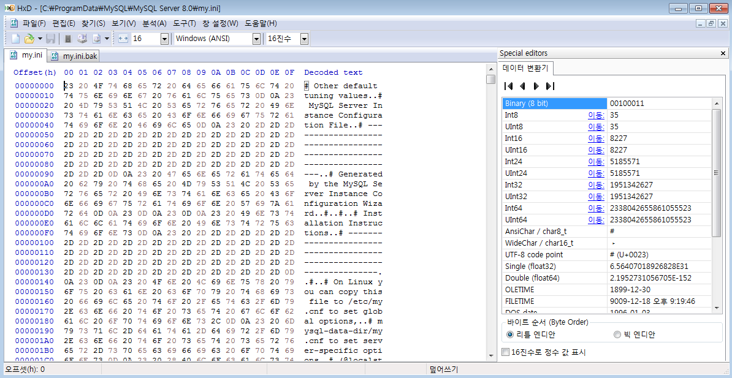Click the Decoded text column header
This screenshot has width=732, height=378.
point(334,72)
